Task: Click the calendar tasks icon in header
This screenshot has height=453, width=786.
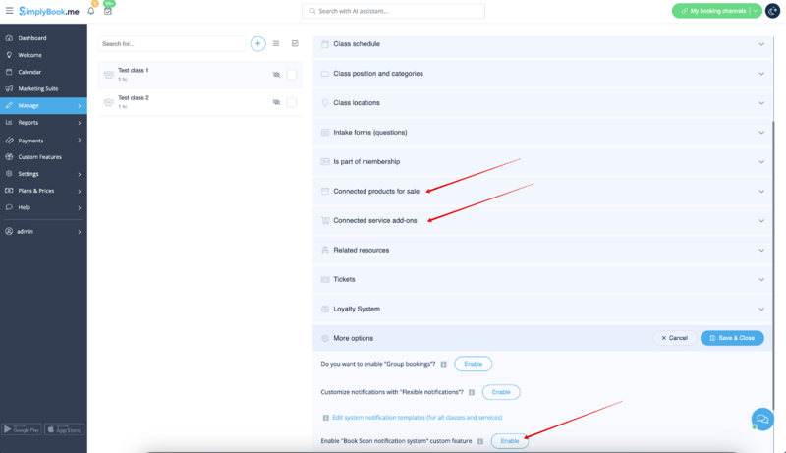Action: (107, 11)
